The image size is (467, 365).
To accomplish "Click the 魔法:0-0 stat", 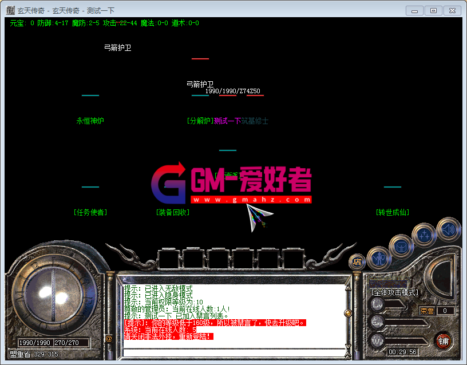I will [x=155, y=23].
